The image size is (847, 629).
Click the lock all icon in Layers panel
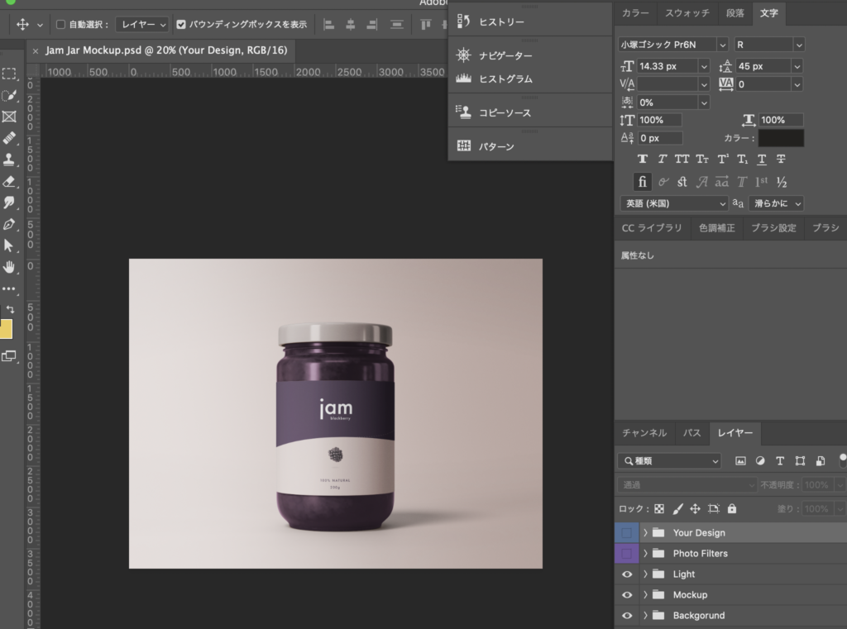pos(731,509)
